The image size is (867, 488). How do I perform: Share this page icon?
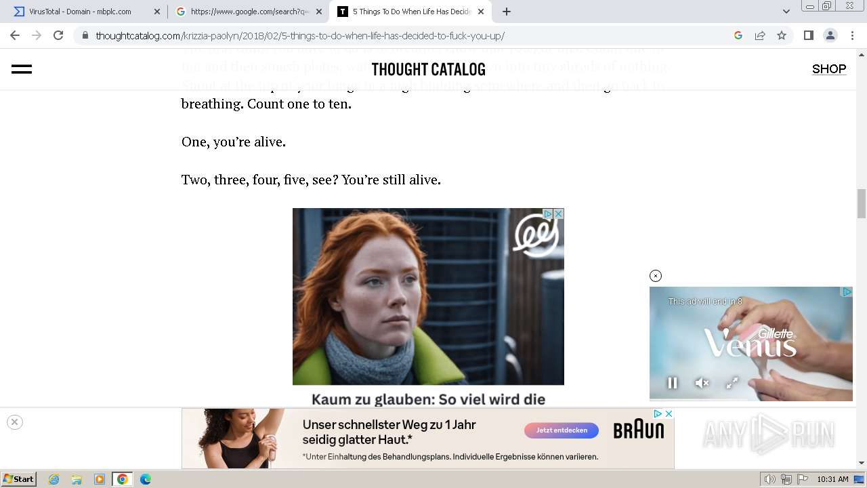(x=760, y=35)
